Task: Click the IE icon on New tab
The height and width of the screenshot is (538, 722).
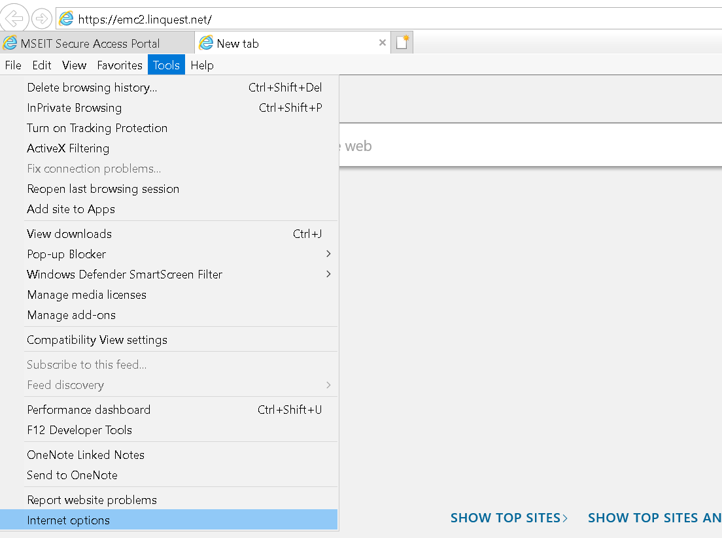Action: [x=206, y=43]
